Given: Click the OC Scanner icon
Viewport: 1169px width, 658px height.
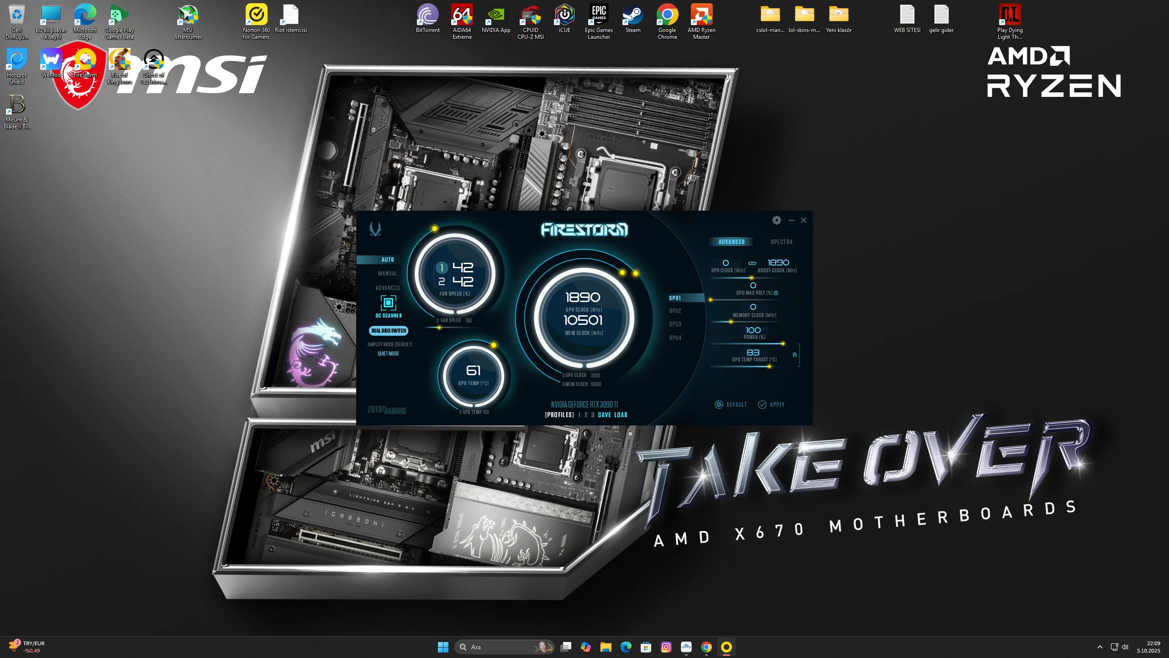Looking at the screenshot, I should [x=388, y=303].
